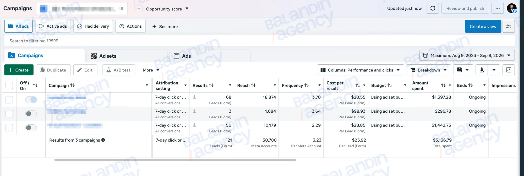
Task: Open the blurred ad account selector
Action: [82, 9]
